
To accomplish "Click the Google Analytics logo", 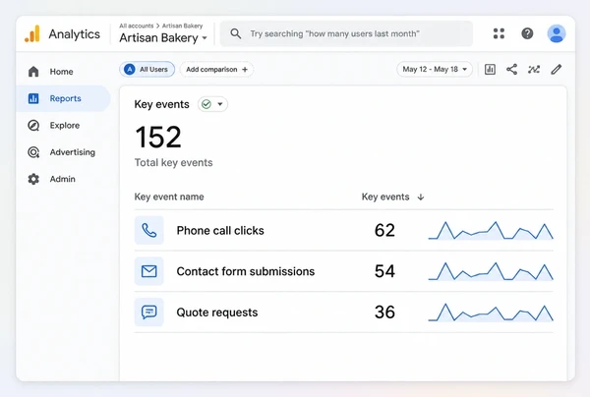I will click(32, 33).
